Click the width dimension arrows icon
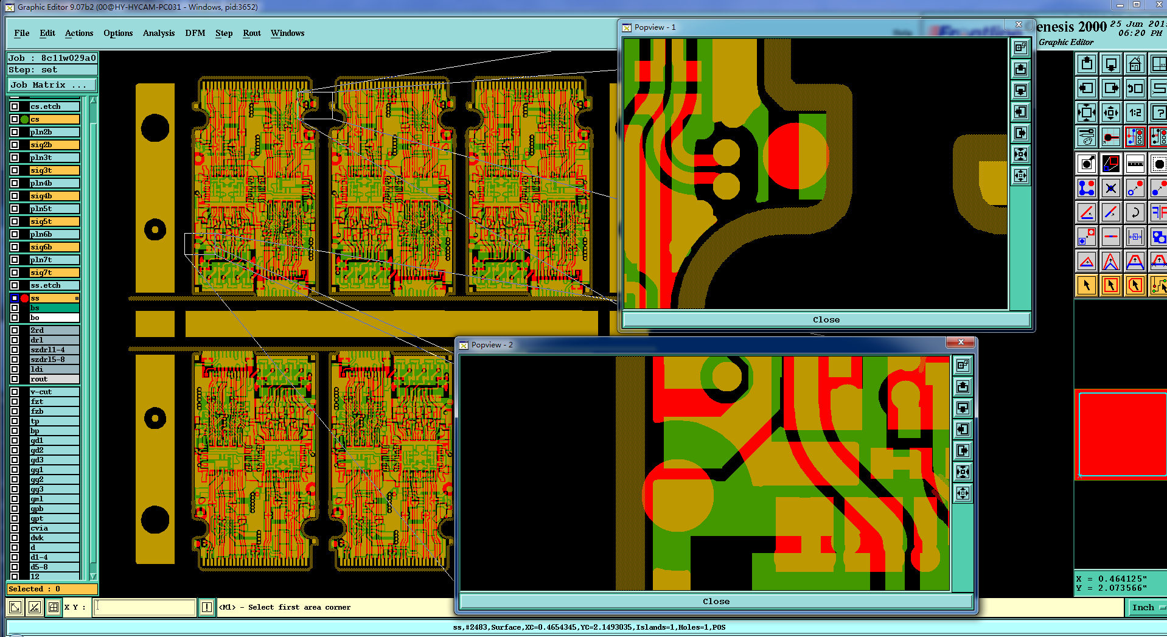Screen dimensions: 1167x637 pyautogui.click(x=1135, y=237)
